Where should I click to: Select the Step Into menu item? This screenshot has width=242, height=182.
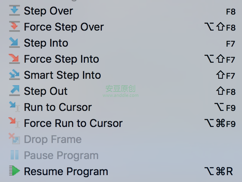coord(46,43)
